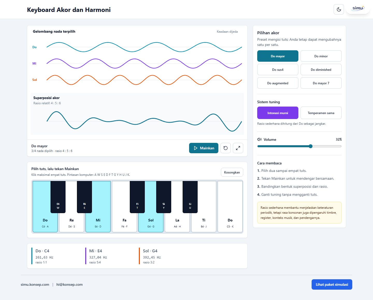
Task: Play the chord with Mainkan button
Action: (204, 148)
